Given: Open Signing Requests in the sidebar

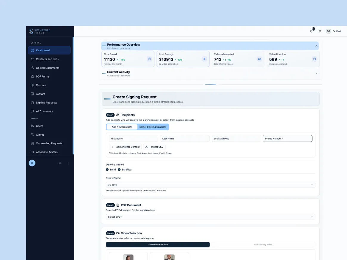Looking at the screenshot, I should coord(46,102).
